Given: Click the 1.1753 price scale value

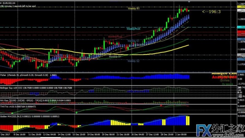Looking at the screenshot, I should click(x=241, y=64).
